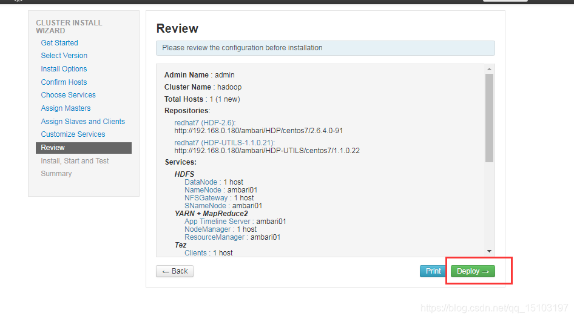Click the HDP centos7 repository URL
The width and height of the screenshot is (574, 319).
(x=258, y=131)
